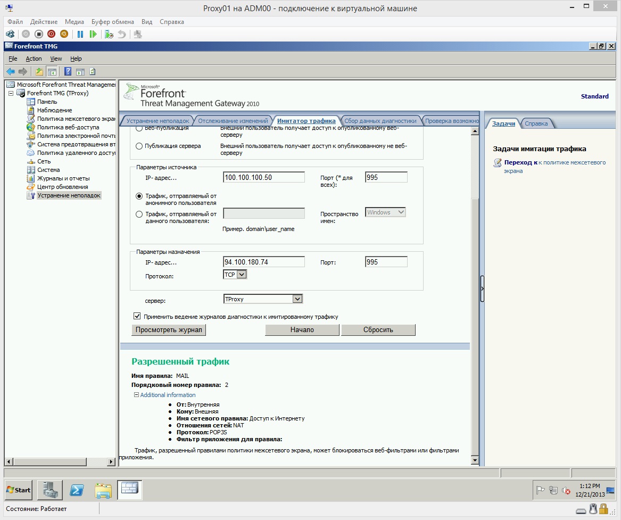
Task: Click the green Start VM play icon
Action: (93, 35)
